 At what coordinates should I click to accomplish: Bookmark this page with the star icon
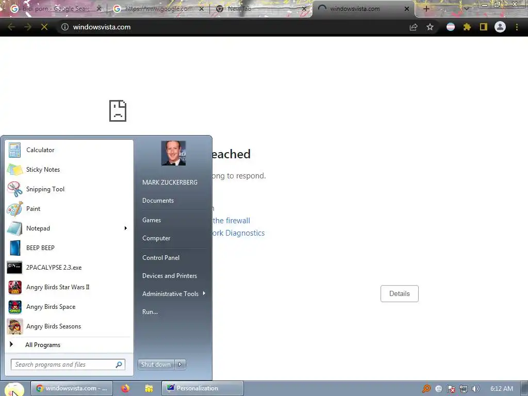coord(430,27)
